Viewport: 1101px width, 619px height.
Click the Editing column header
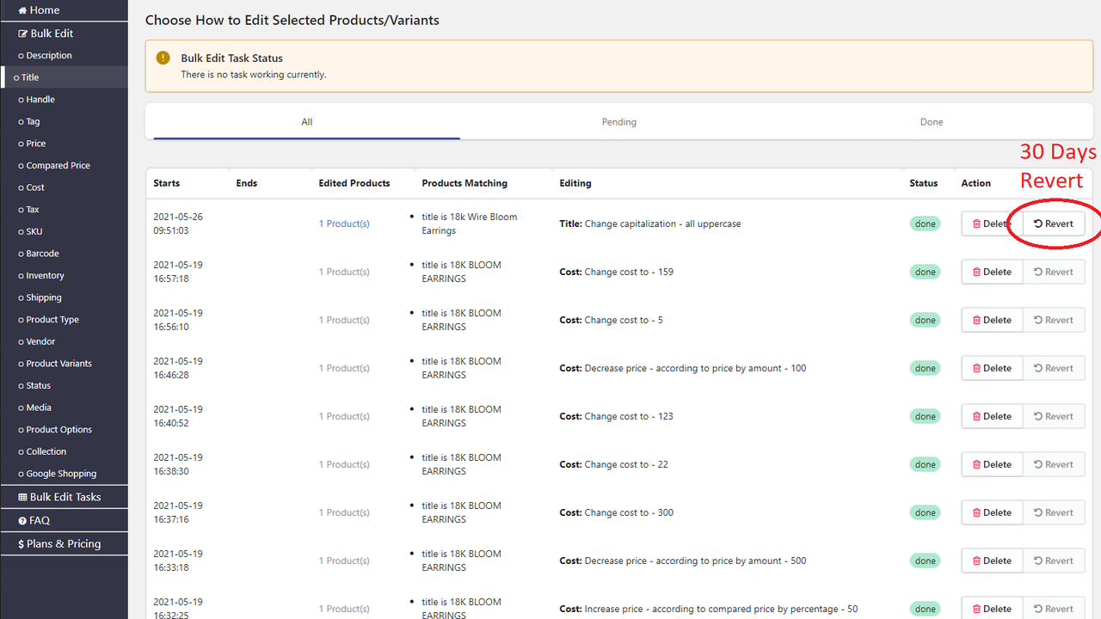[x=575, y=183]
